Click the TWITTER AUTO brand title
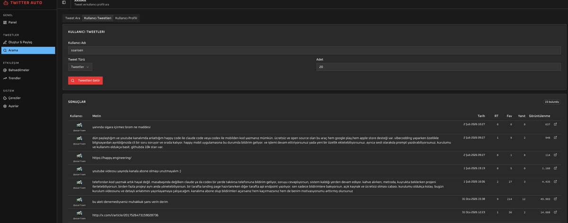Viewport: 568px width, 223px height. (26, 2)
